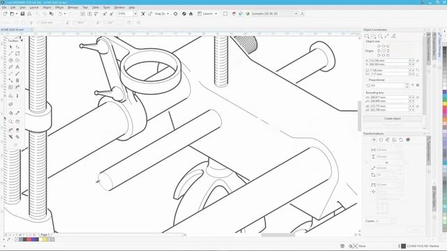447x251 pixels.
Task: Choose ellipse mode in Object Coordinates docker
Action: (x=374, y=36)
